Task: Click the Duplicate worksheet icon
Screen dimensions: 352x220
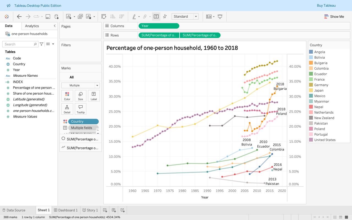Action: click(80, 16)
